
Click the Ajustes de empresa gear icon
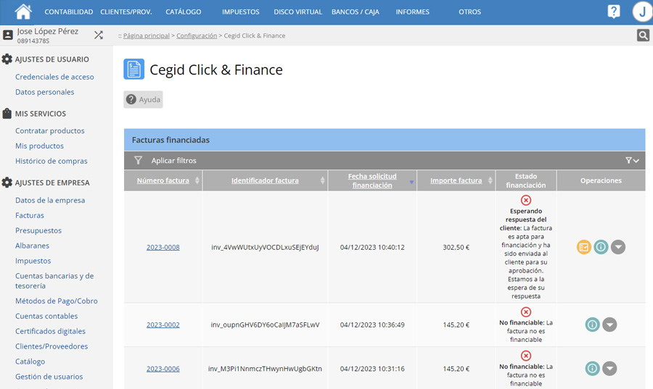click(7, 183)
